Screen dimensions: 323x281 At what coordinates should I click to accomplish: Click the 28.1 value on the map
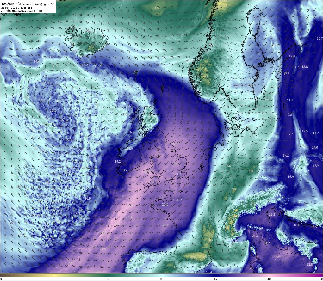[x=279, y=257]
